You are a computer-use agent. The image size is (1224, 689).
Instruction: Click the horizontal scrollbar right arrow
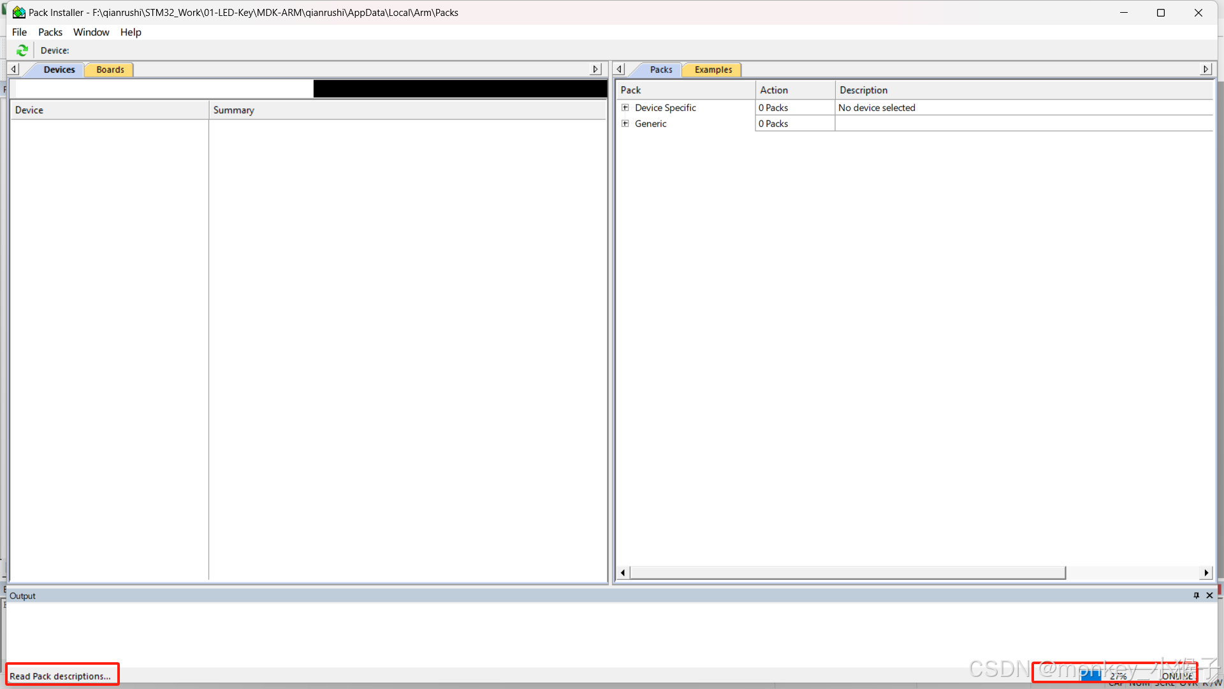[x=1206, y=573]
